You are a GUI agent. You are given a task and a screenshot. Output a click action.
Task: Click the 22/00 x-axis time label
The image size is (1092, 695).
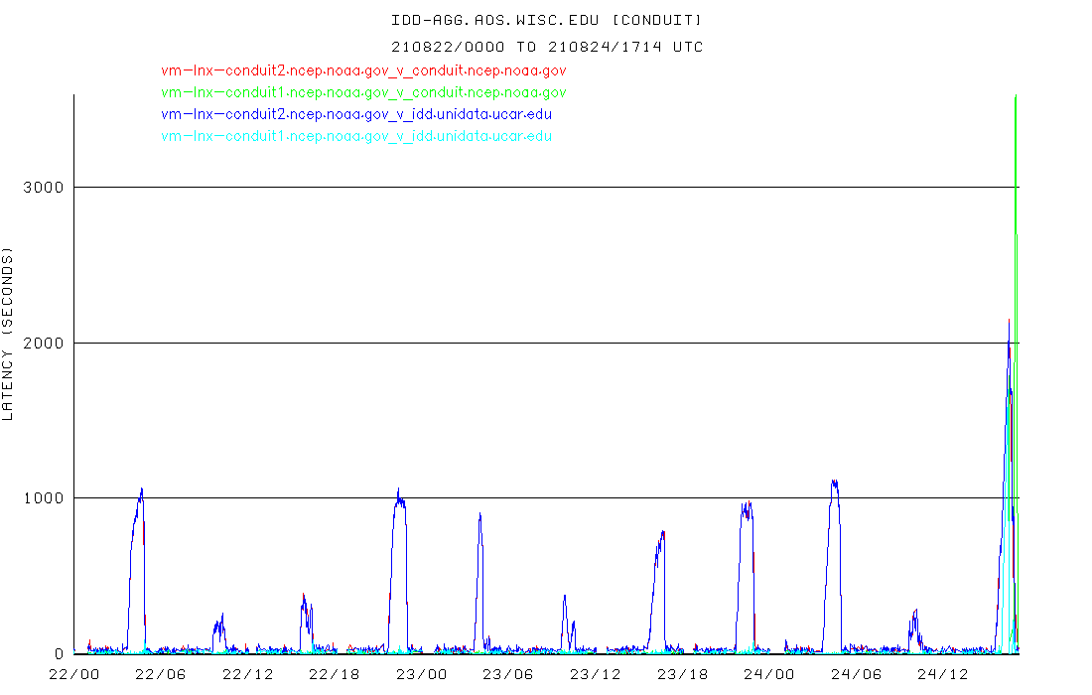coord(73,675)
